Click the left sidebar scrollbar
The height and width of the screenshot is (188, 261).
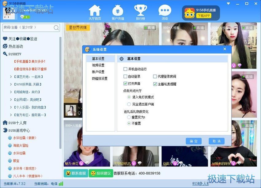point(60,92)
